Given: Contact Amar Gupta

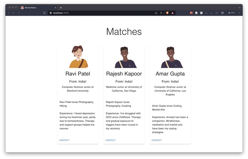Looking at the screenshot, I should pyautogui.click(x=157, y=140).
